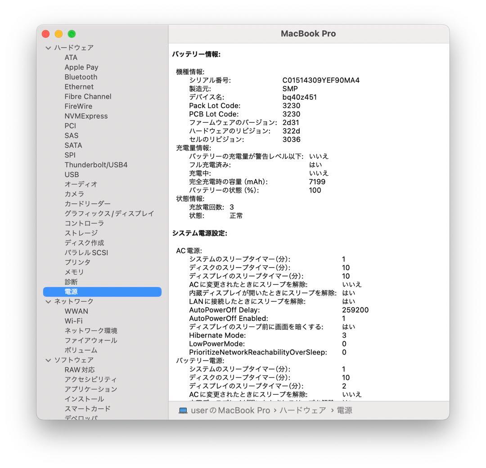
Task: Open the メモリ report
Action: 74,272
